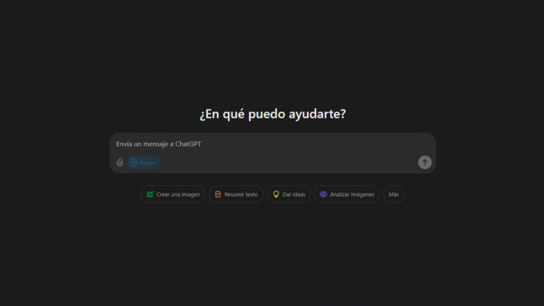The width and height of the screenshot is (544, 306).
Task: Choose the 'Analizar imágenes' suggestion
Action: coord(347,194)
